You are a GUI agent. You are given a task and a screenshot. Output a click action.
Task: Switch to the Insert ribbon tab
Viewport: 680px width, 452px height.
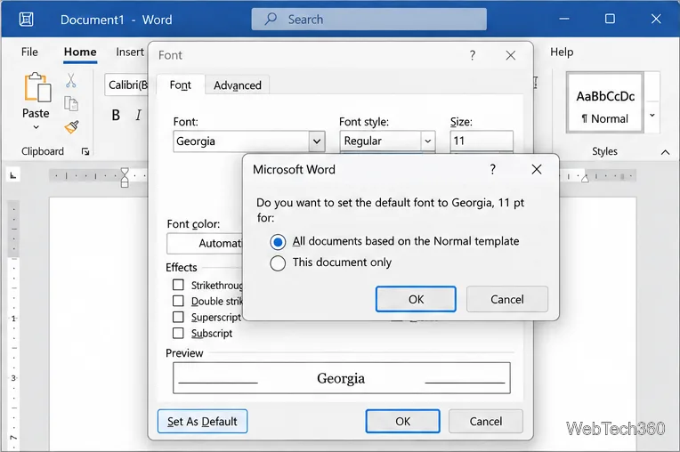click(x=130, y=52)
